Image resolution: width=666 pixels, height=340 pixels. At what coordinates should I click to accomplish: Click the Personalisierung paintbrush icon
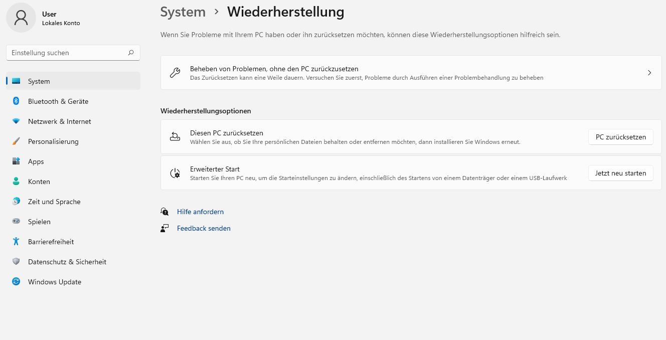click(x=16, y=141)
